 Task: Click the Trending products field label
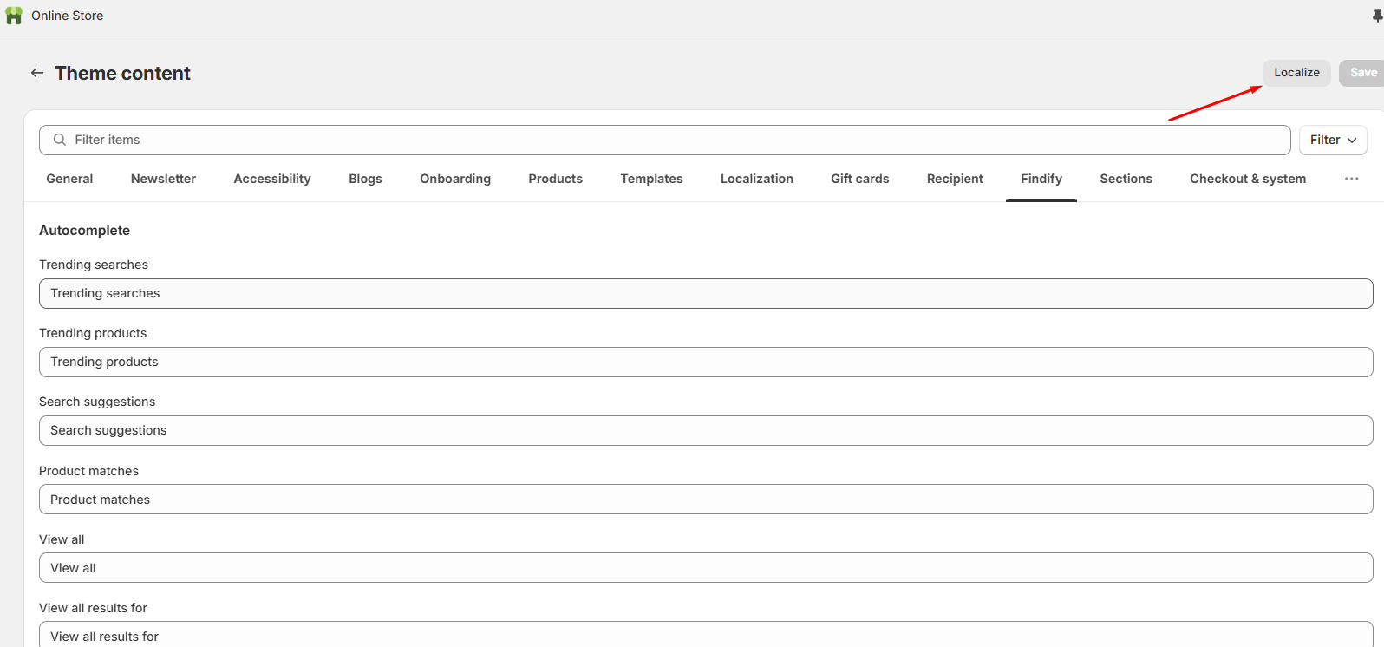(x=93, y=333)
